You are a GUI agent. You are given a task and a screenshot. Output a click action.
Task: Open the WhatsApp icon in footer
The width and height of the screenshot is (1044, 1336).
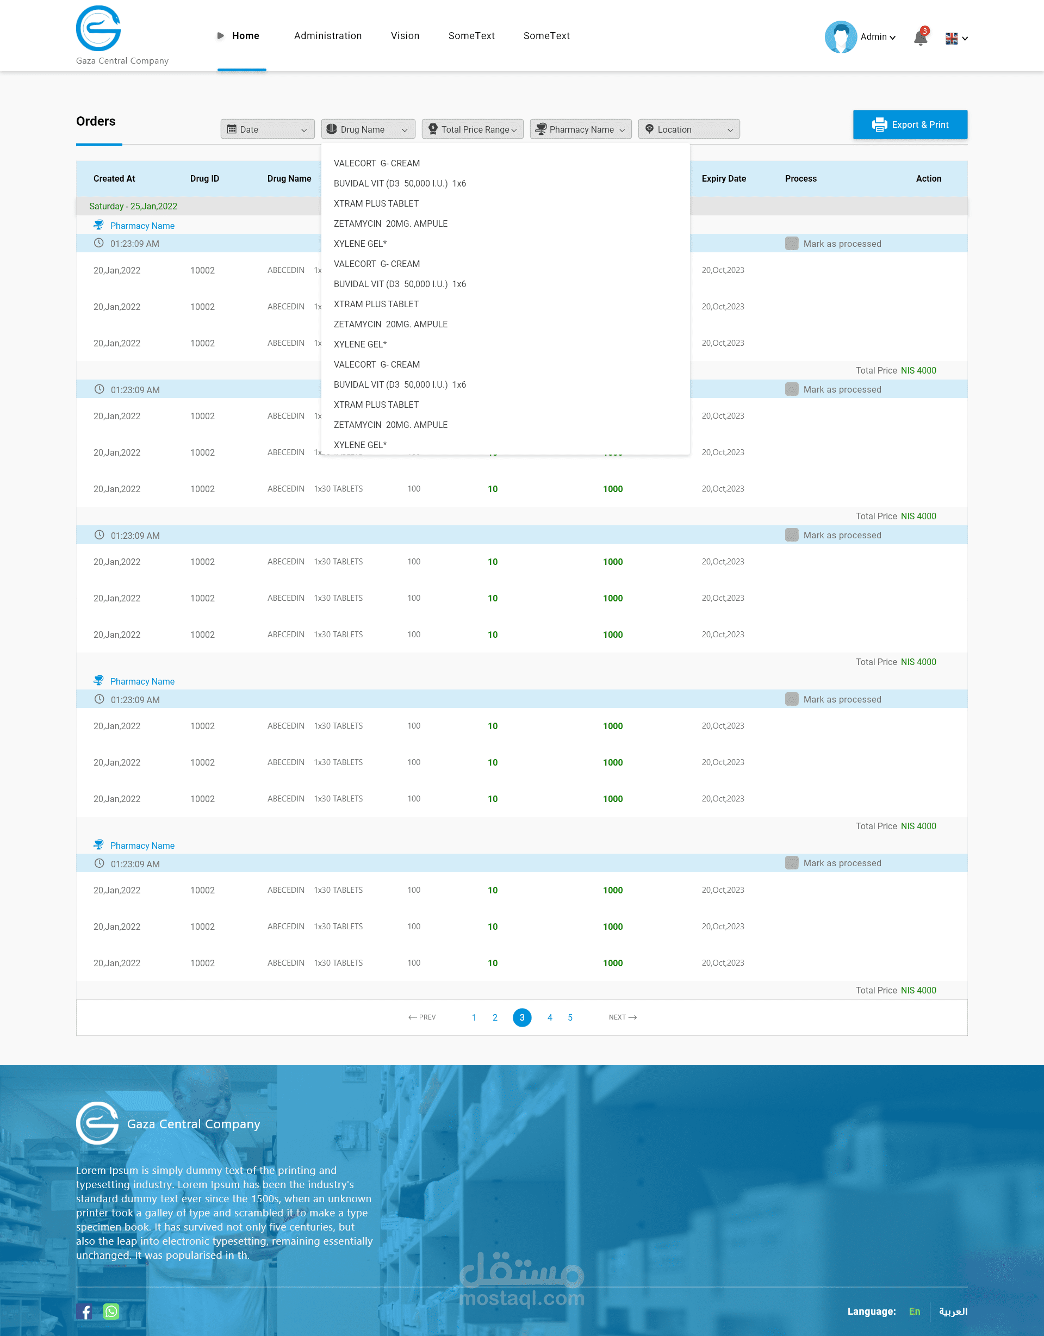(111, 1311)
